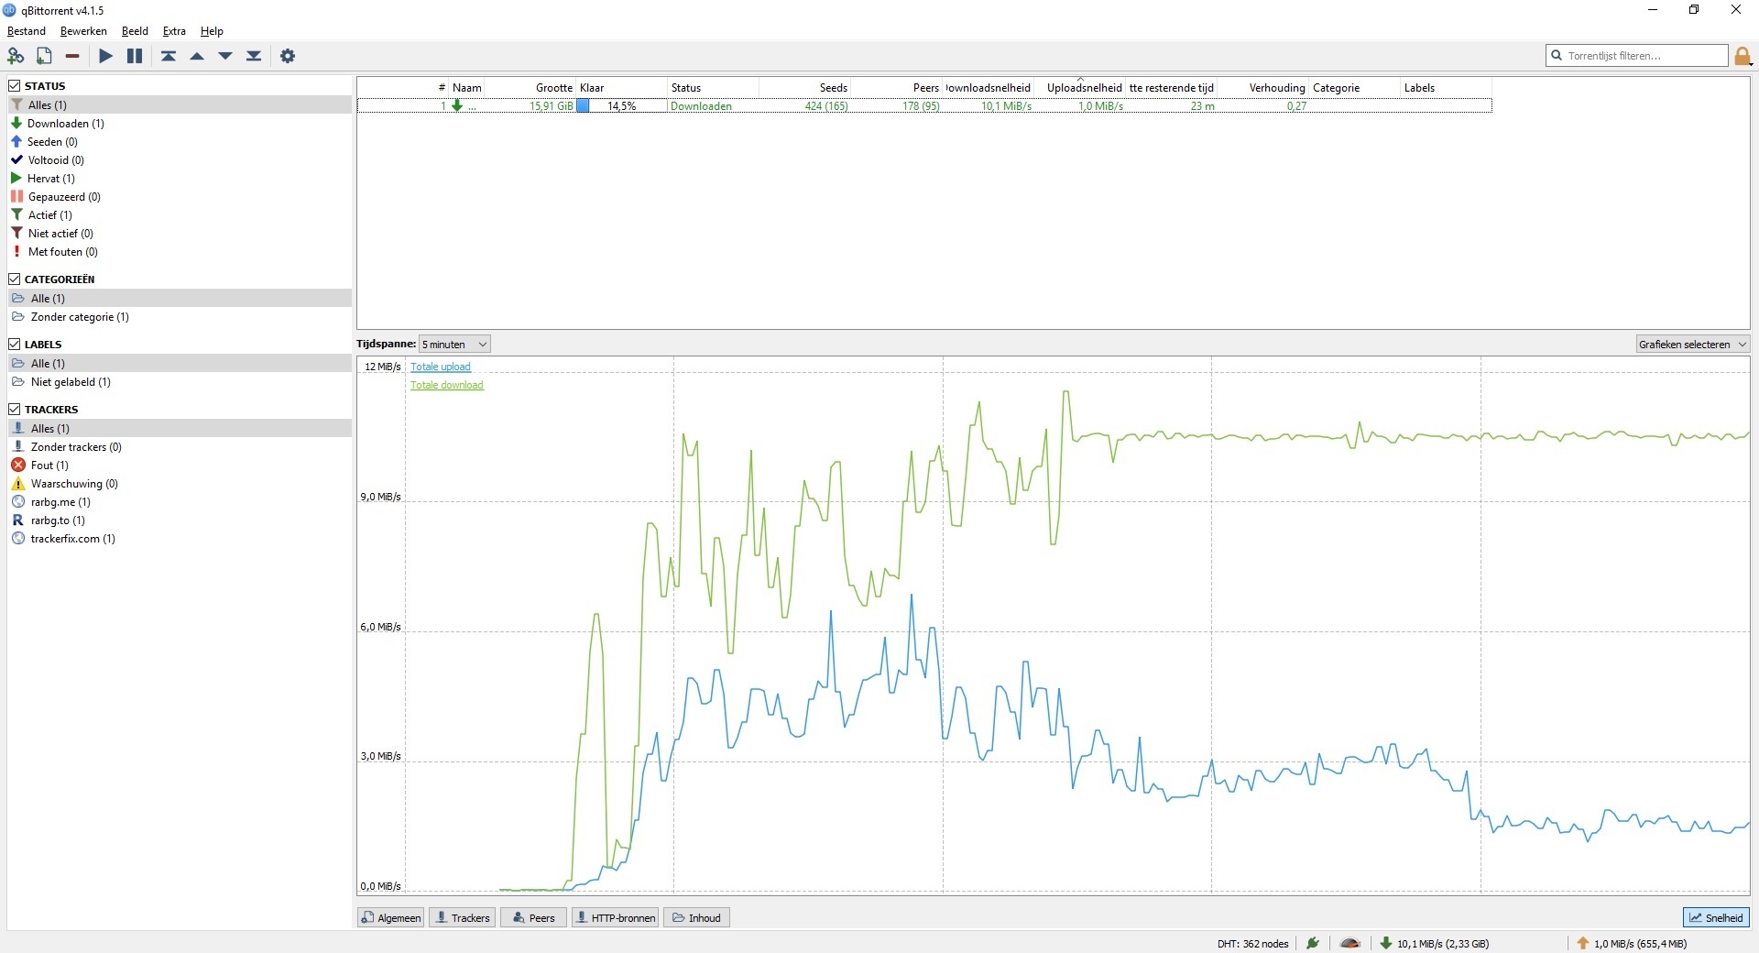Open the Tijdspanne 5 minuten dropdown
The image size is (1759, 953).
[x=454, y=344]
